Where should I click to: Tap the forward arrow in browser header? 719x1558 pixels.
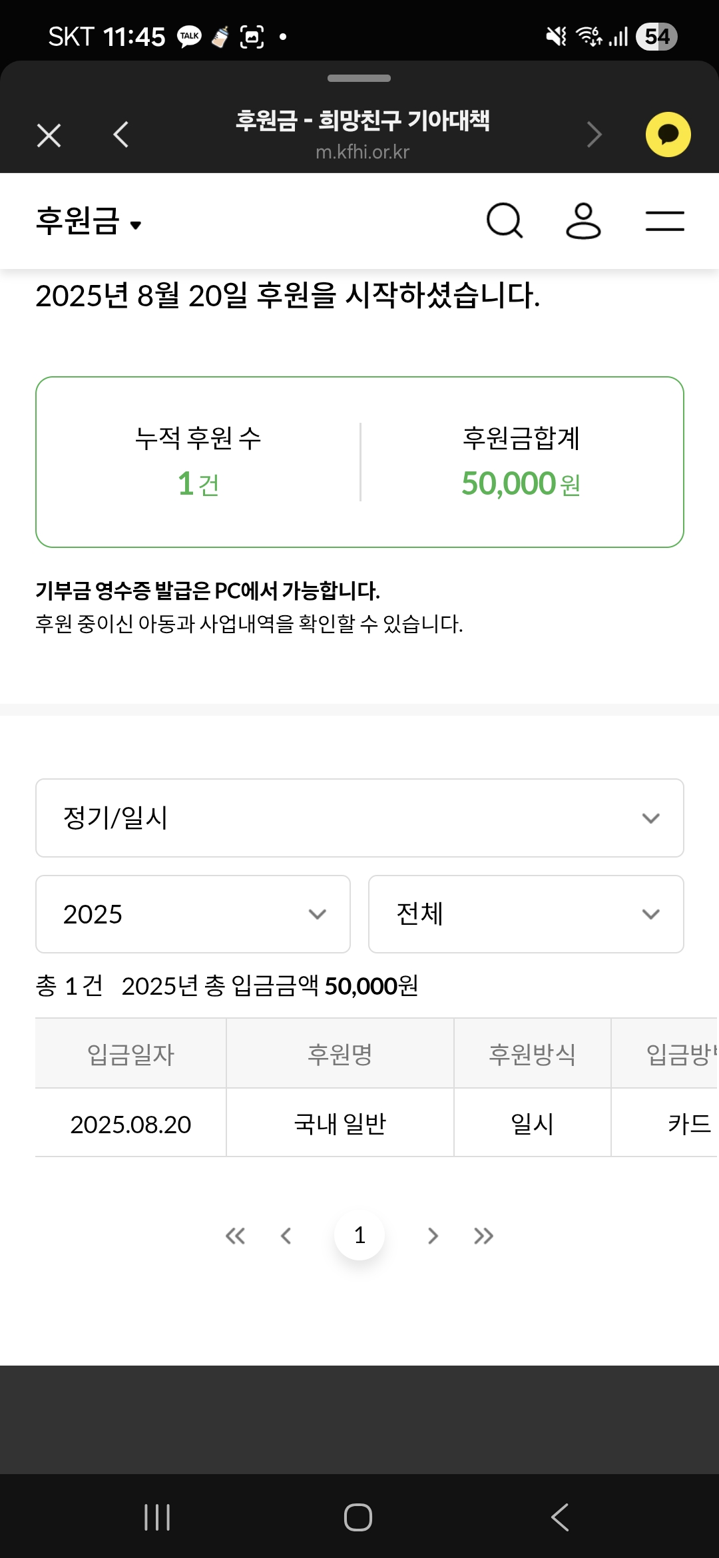(x=594, y=134)
